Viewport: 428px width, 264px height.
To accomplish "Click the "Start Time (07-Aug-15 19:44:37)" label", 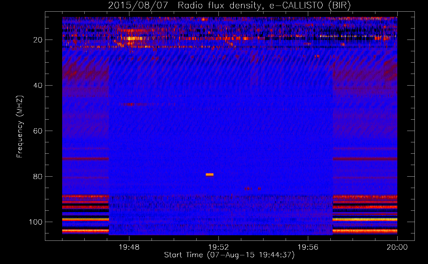I will (229, 255).
